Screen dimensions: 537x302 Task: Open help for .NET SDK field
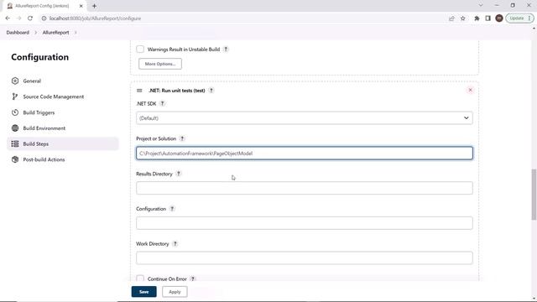162,103
